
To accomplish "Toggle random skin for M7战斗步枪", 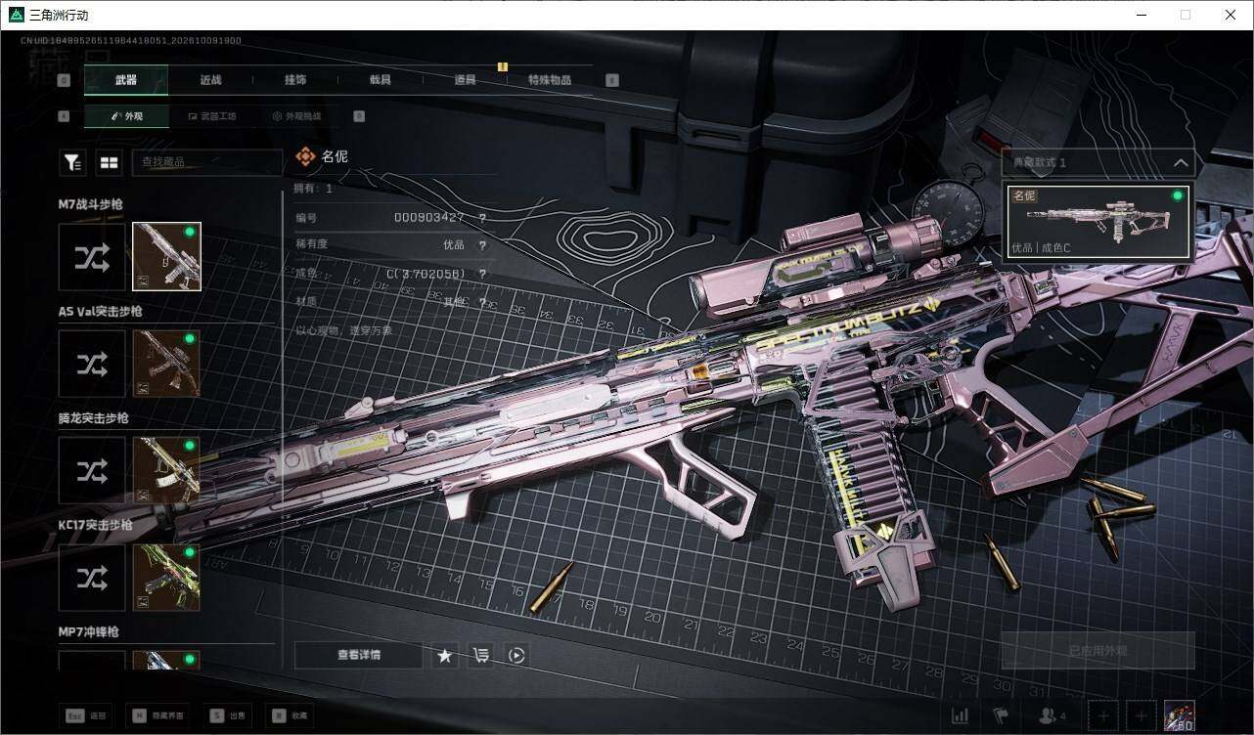I will pyautogui.click(x=92, y=257).
